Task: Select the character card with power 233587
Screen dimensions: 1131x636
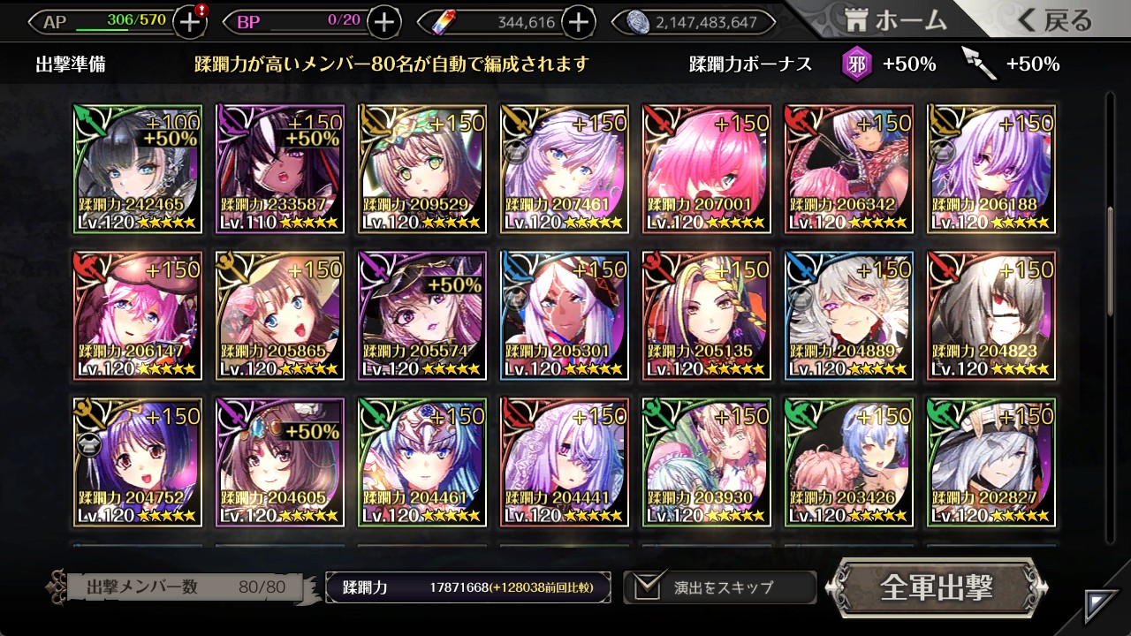Action: point(279,169)
